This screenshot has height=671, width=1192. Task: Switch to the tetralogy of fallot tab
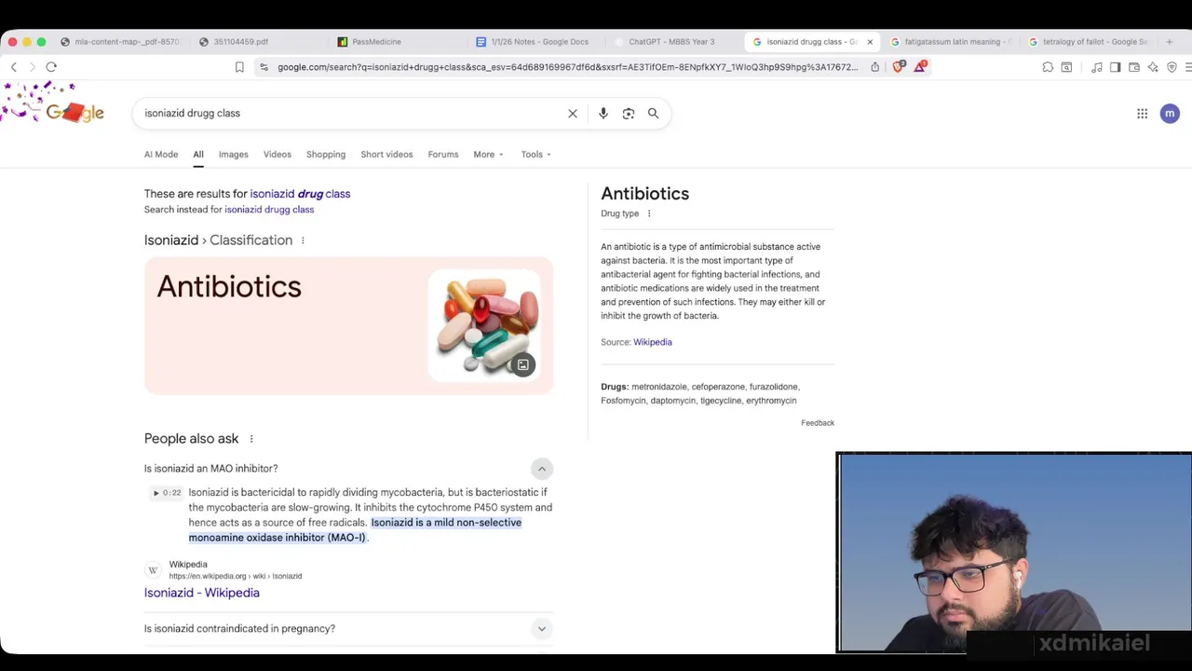pos(1094,42)
